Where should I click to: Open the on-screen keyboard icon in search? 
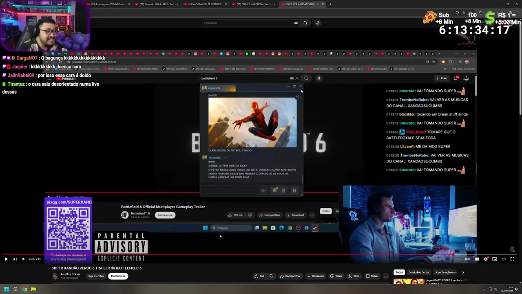click(x=296, y=23)
